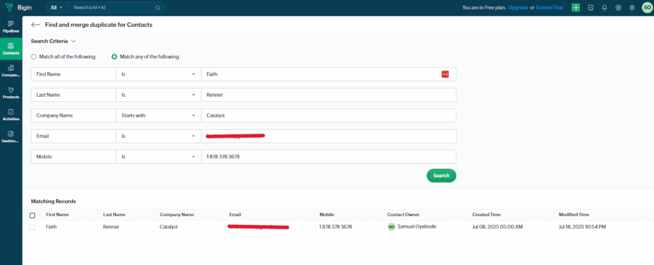Open the "All" search filter dropdown

pos(56,8)
